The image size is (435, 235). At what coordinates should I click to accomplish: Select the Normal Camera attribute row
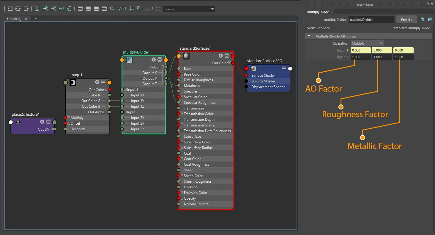(206, 204)
